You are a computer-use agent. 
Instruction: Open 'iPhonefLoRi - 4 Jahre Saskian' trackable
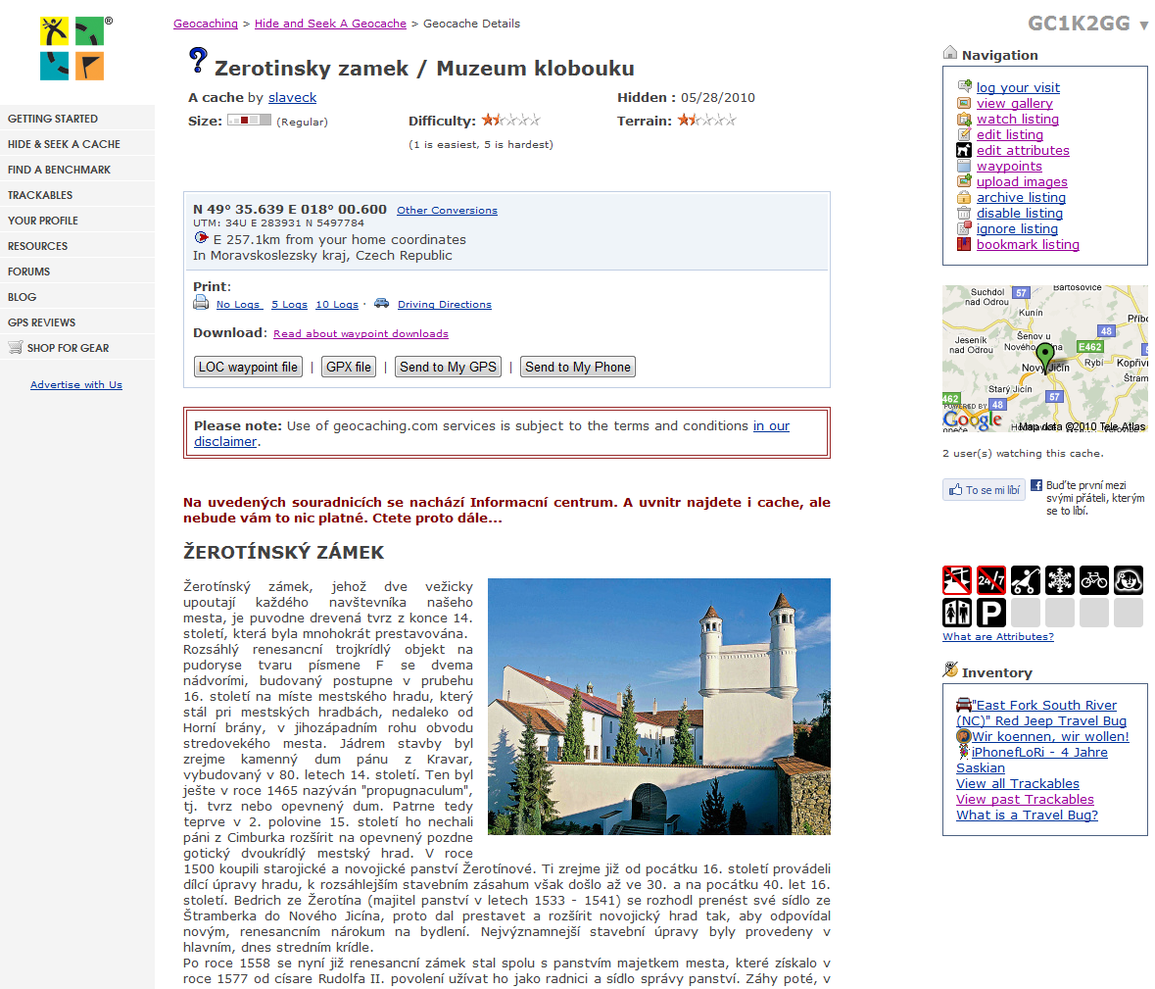point(1032,760)
